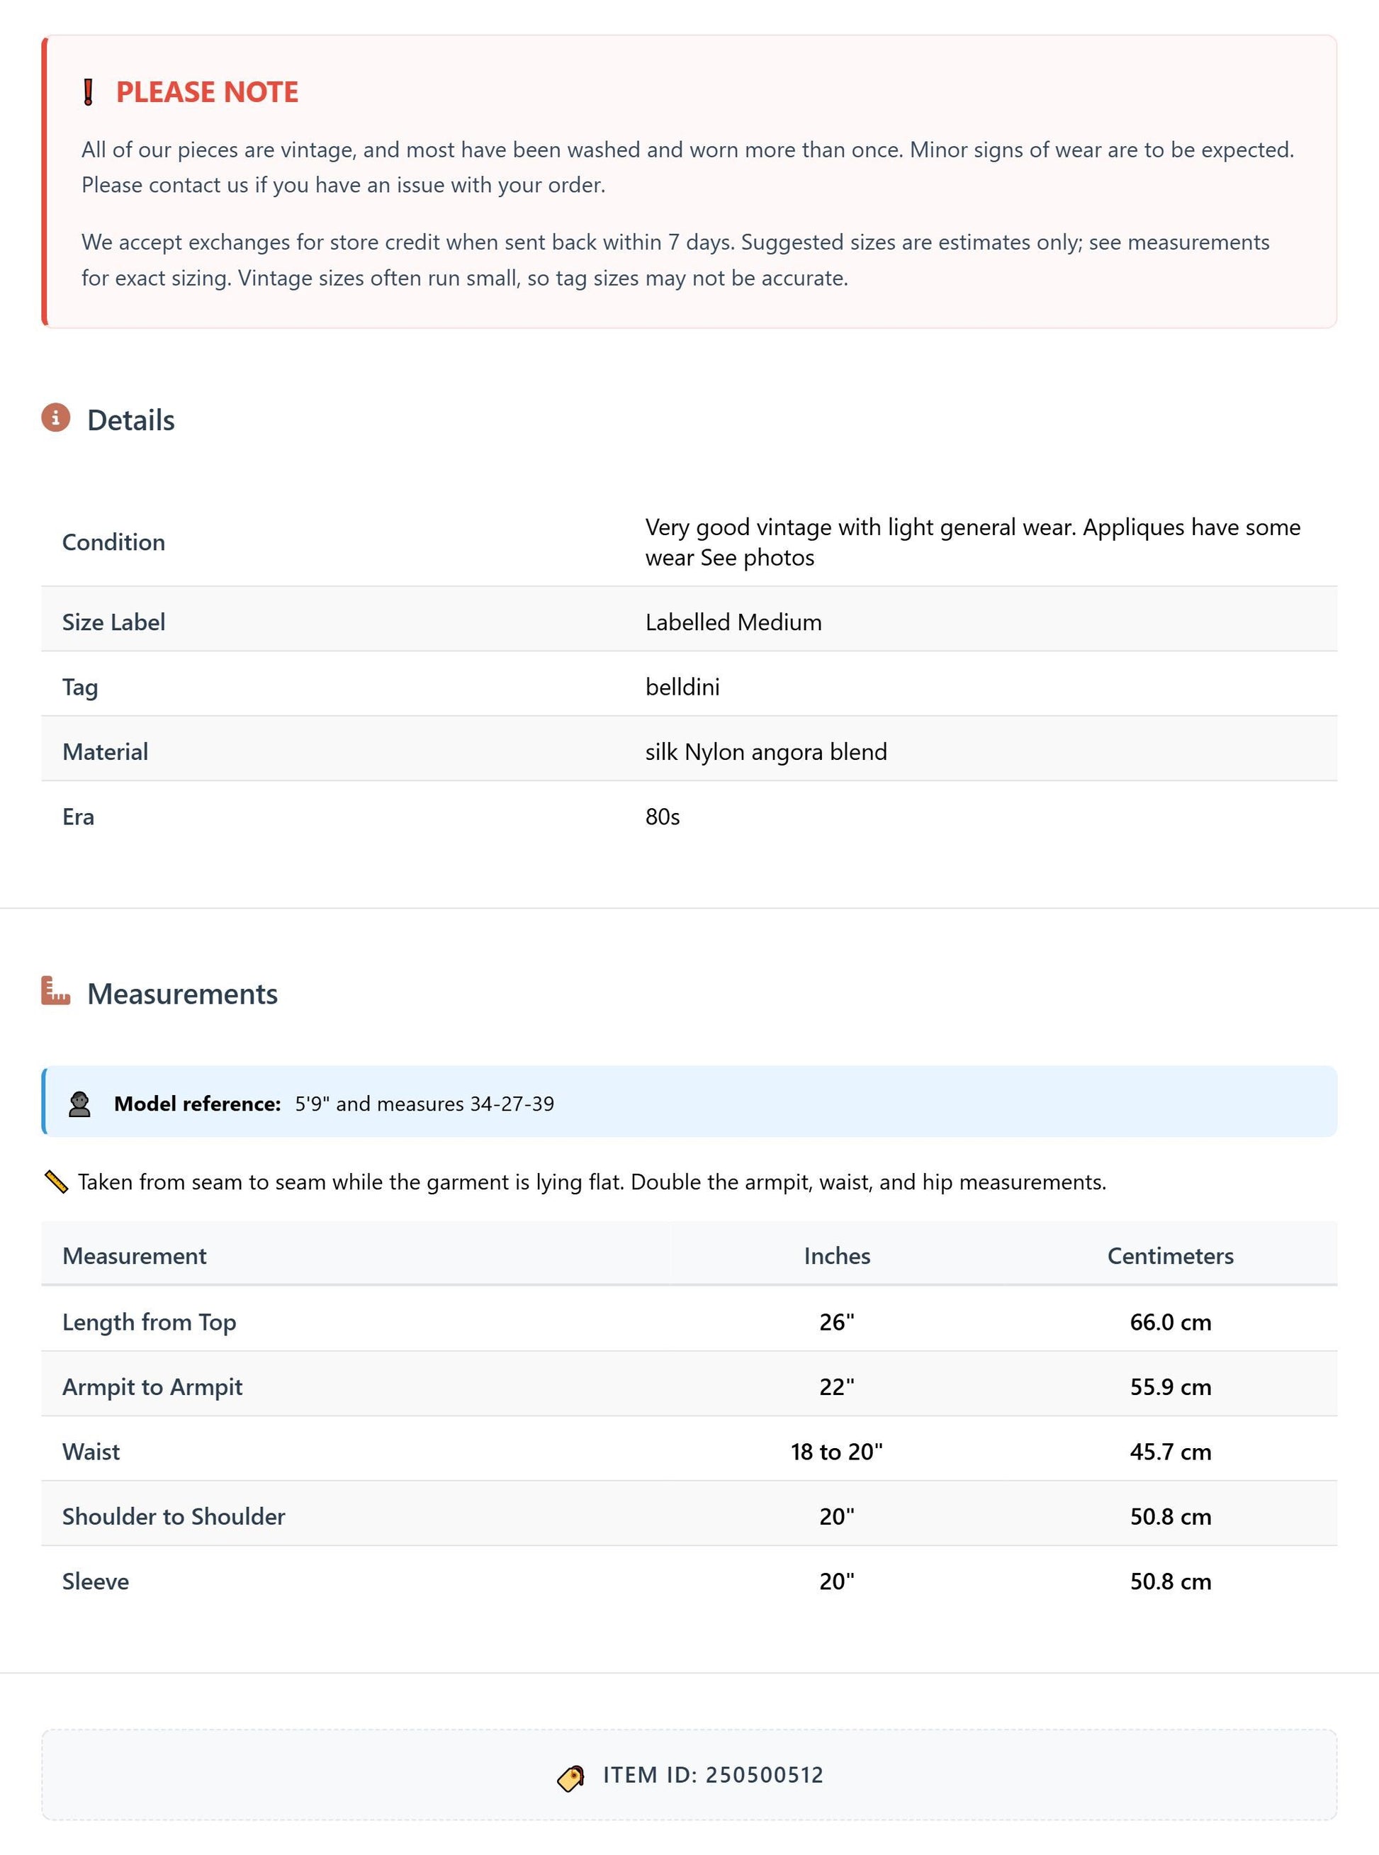The height and width of the screenshot is (1855, 1379).
Task: Click the model reference person icon
Action: (x=79, y=1104)
